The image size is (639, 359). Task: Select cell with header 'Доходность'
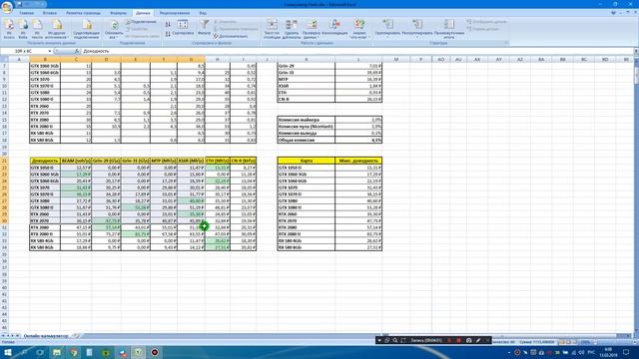point(45,161)
